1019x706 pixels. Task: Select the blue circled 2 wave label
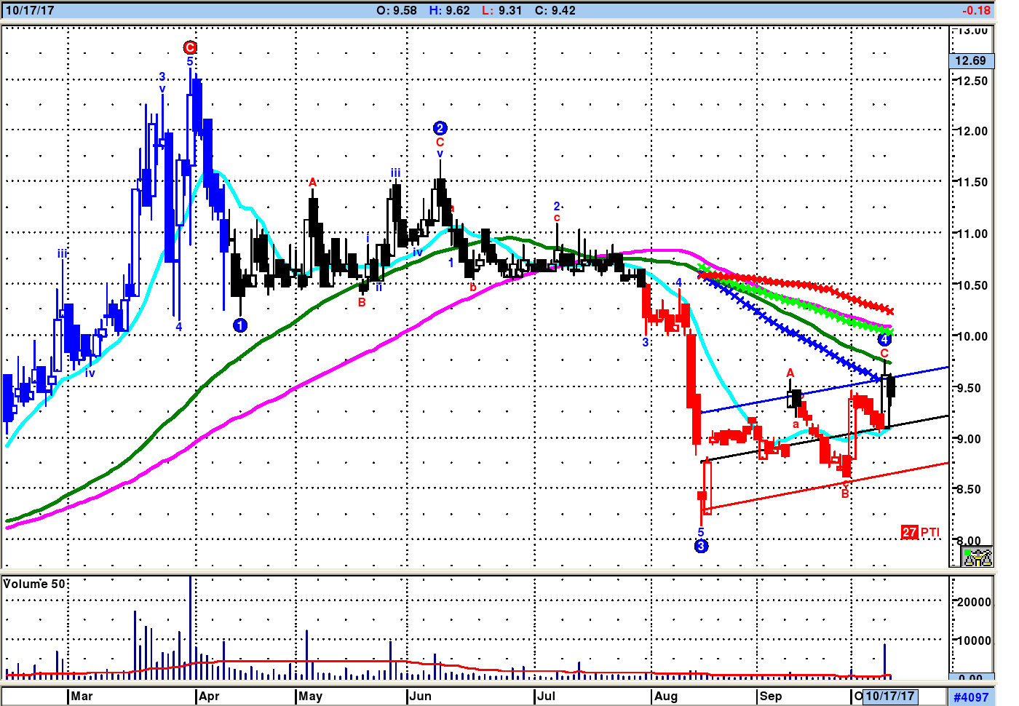[440, 128]
